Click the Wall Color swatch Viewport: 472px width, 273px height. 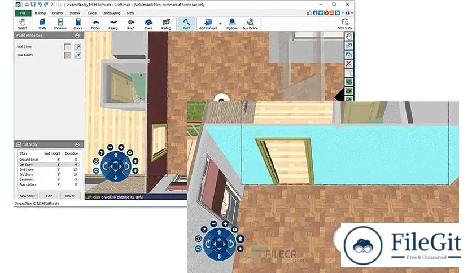tap(67, 55)
